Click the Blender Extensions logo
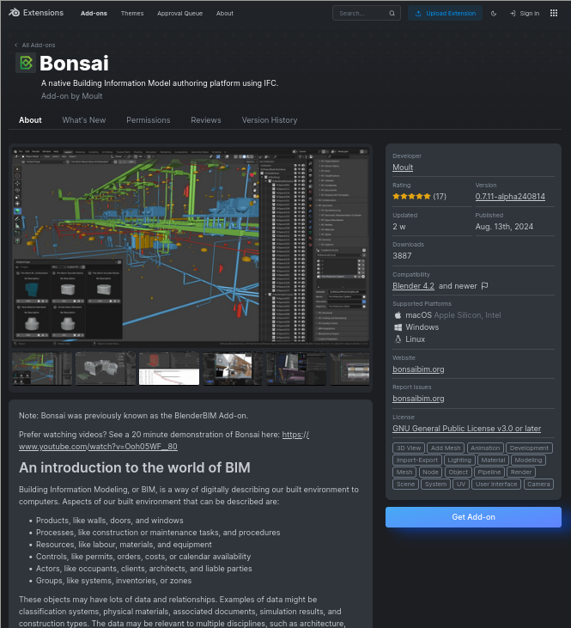Screen dimensions: 571x628 tap(36, 13)
